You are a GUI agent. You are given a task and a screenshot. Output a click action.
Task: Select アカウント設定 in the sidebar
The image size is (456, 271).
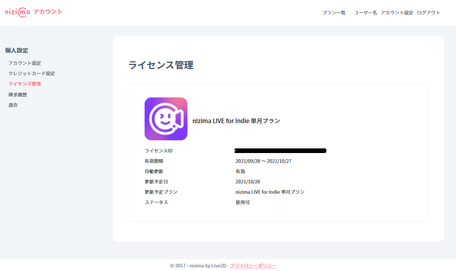pyautogui.click(x=25, y=63)
